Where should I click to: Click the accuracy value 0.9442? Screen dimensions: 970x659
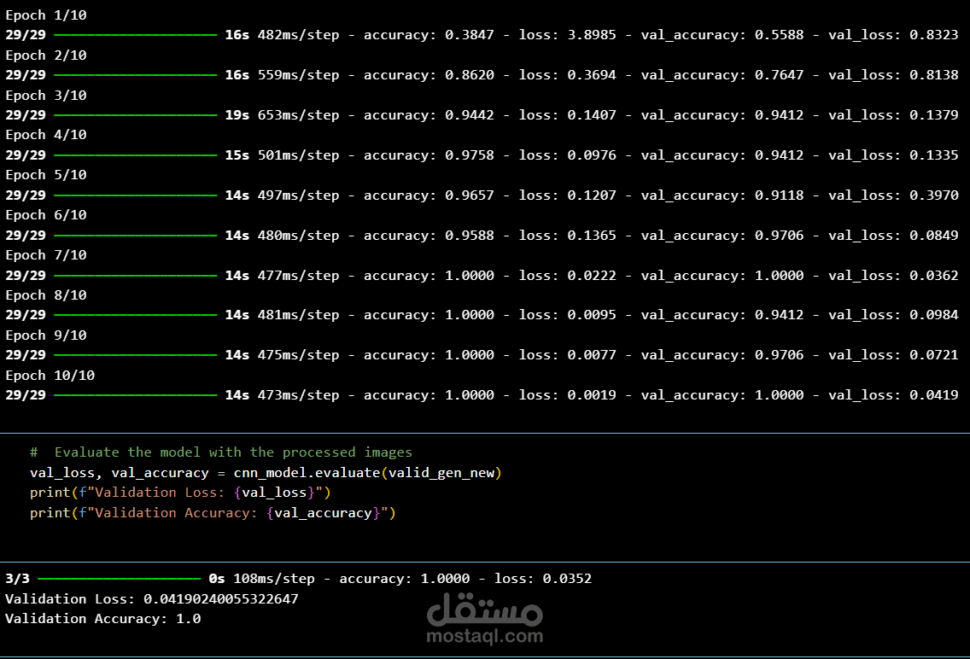pos(470,115)
